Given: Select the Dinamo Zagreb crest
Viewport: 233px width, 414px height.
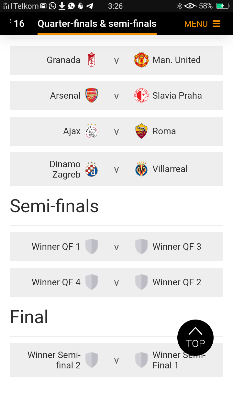Looking at the screenshot, I should coord(92,169).
